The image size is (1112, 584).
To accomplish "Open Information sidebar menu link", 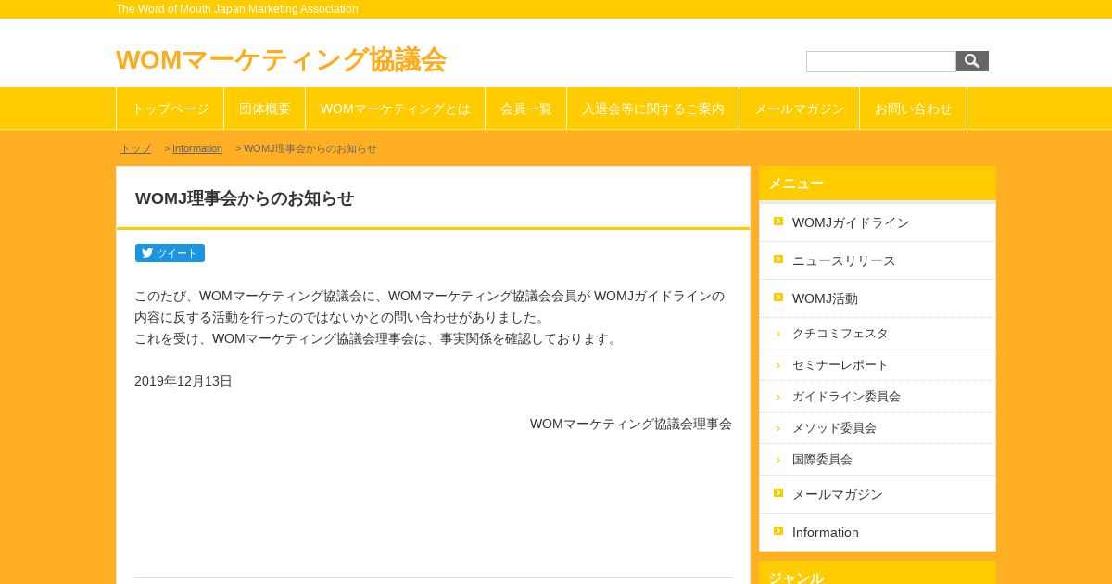I will (878, 532).
